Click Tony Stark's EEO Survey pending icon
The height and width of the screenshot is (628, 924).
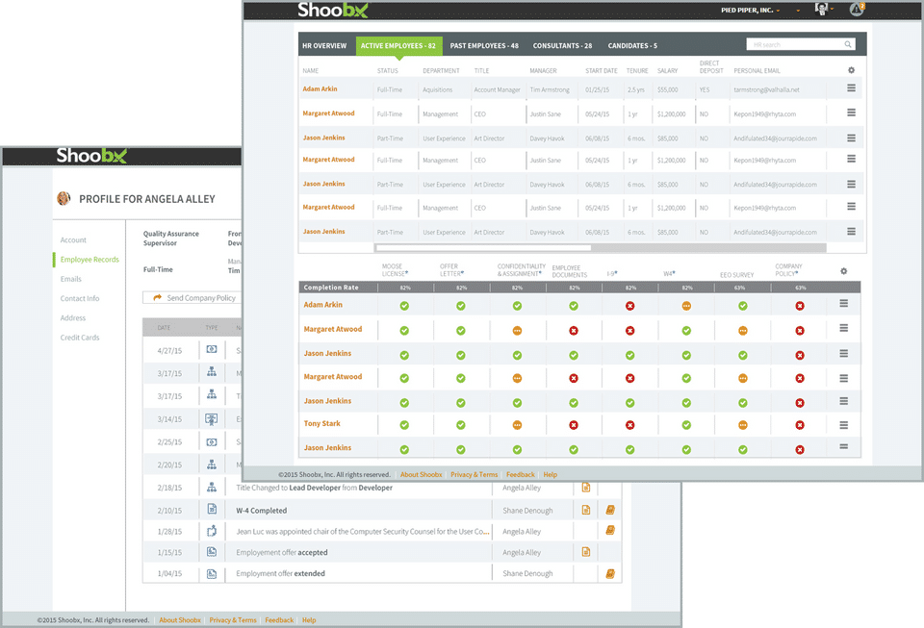pos(743,425)
